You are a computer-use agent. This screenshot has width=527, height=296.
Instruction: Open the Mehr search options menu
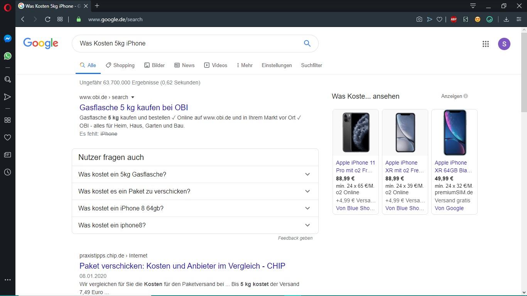pyautogui.click(x=245, y=65)
